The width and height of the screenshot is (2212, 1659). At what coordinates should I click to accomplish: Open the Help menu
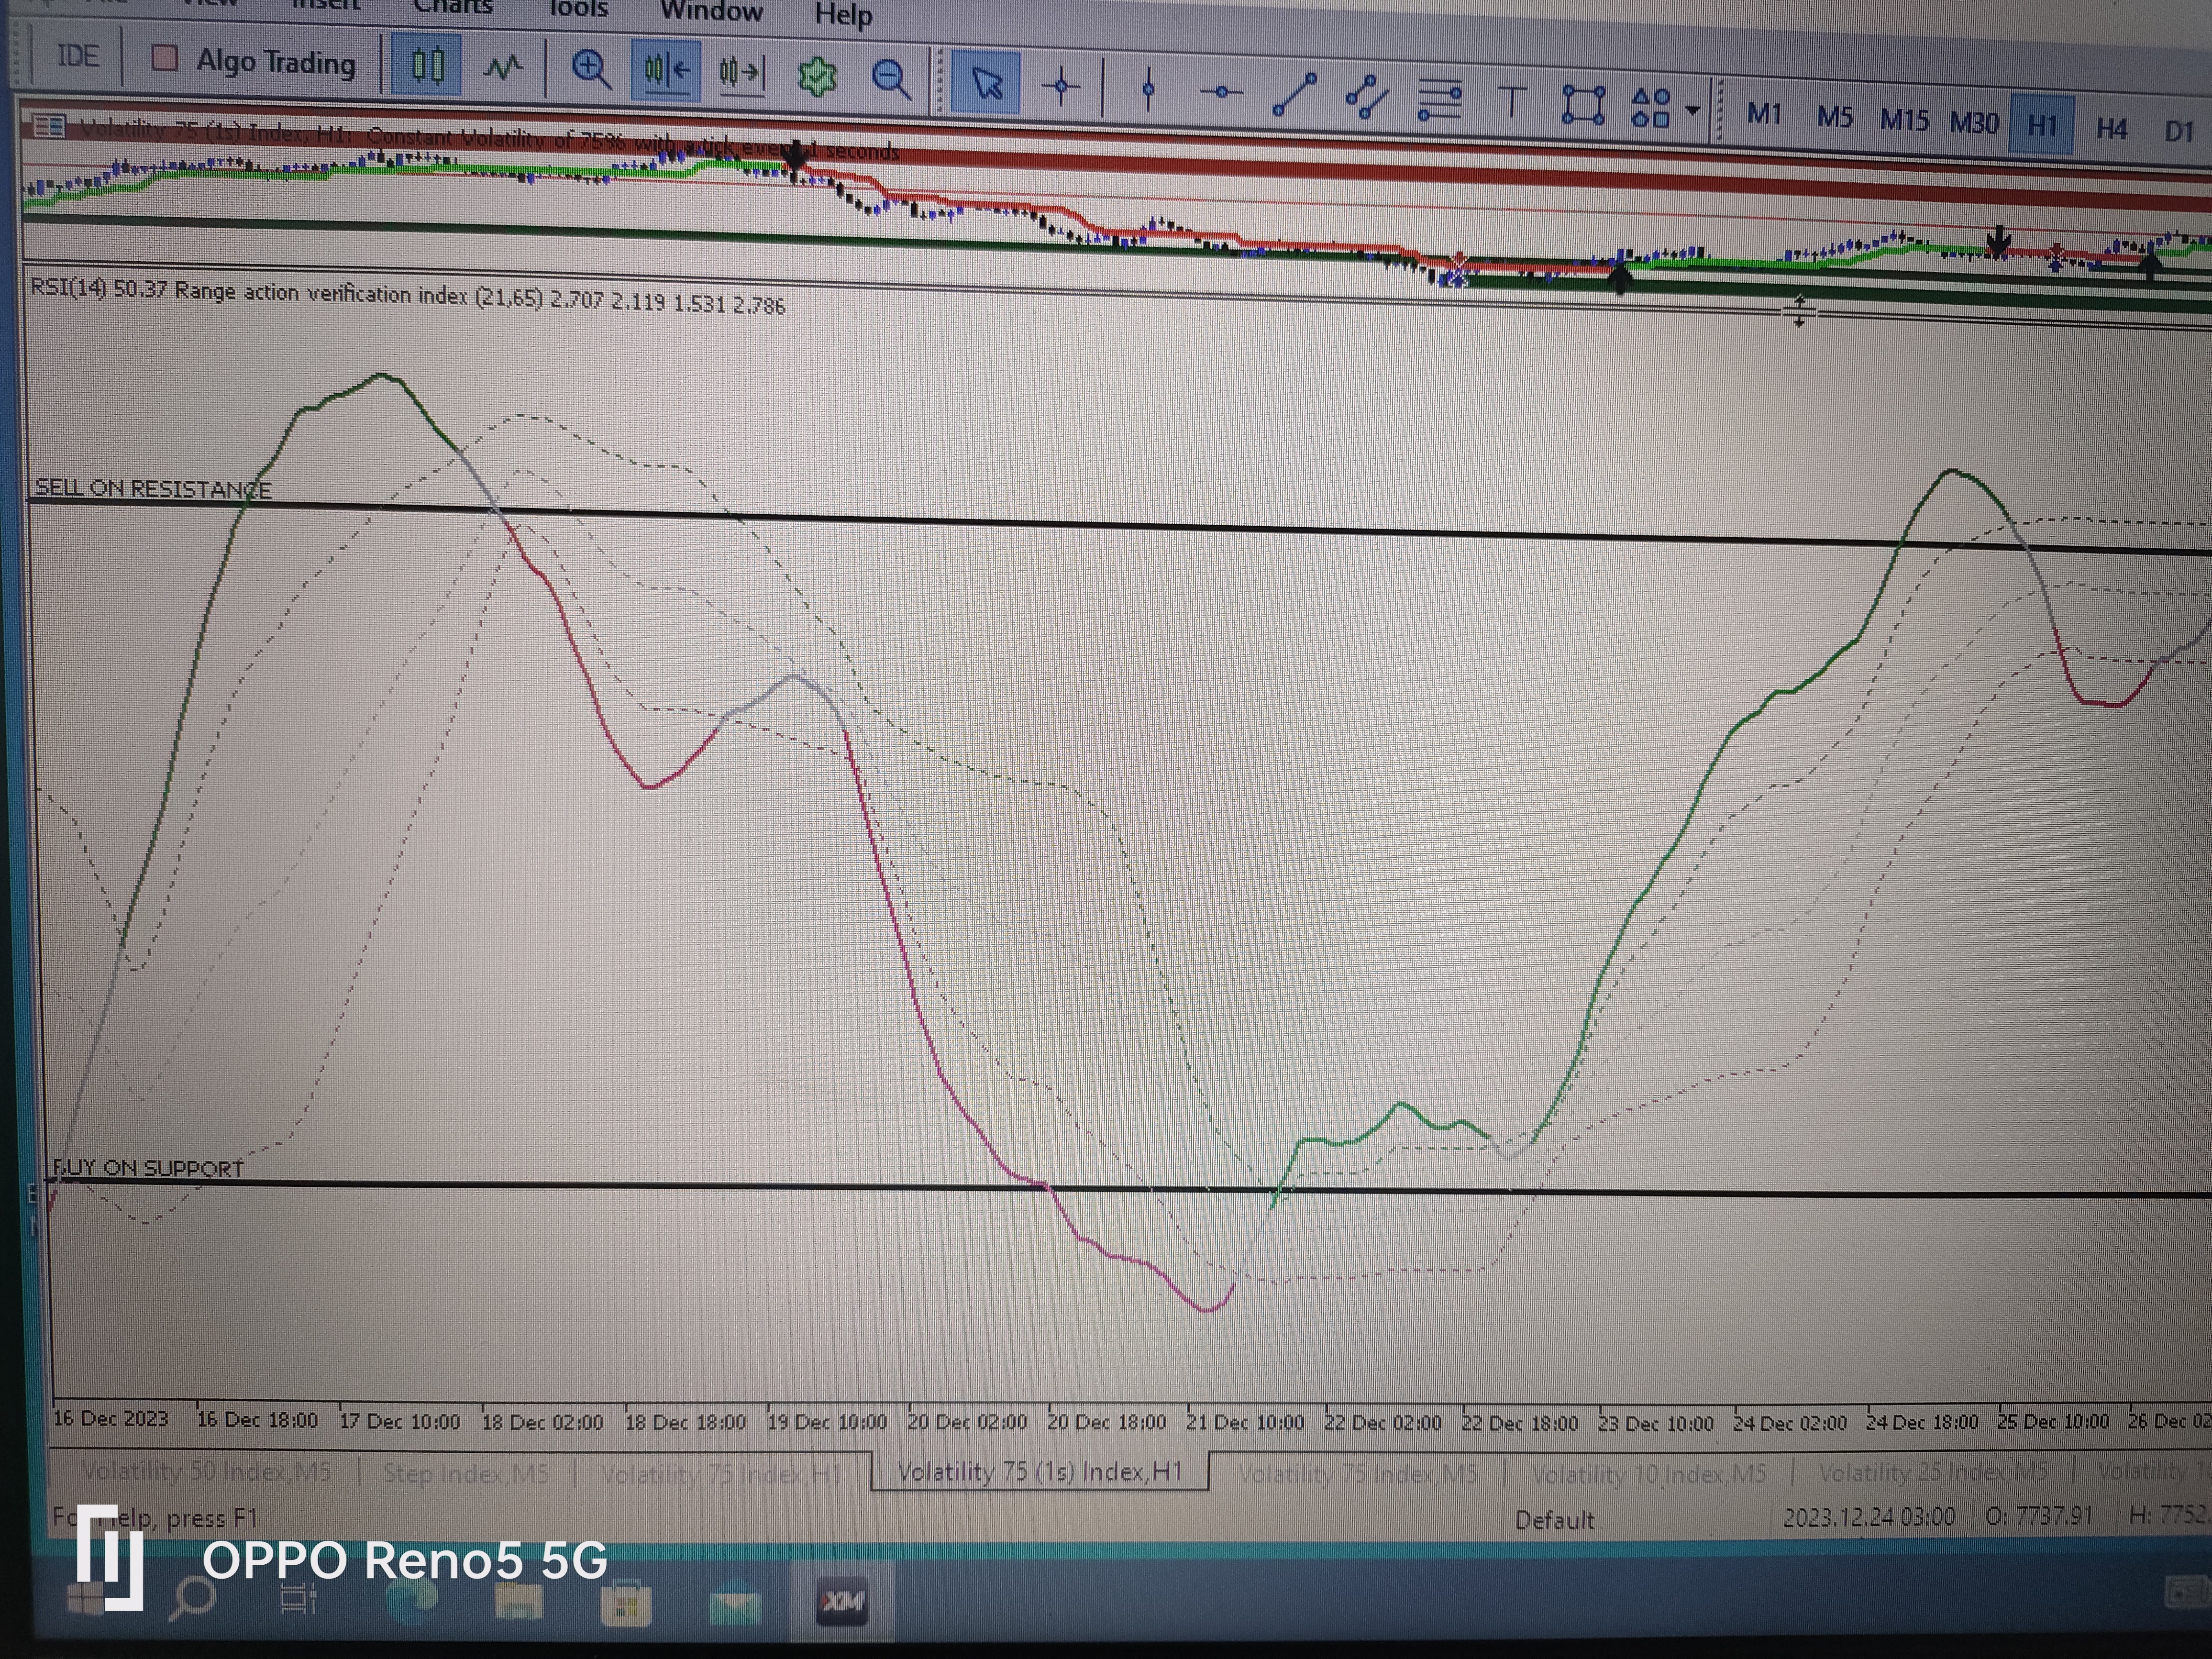pyautogui.click(x=843, y=15)
